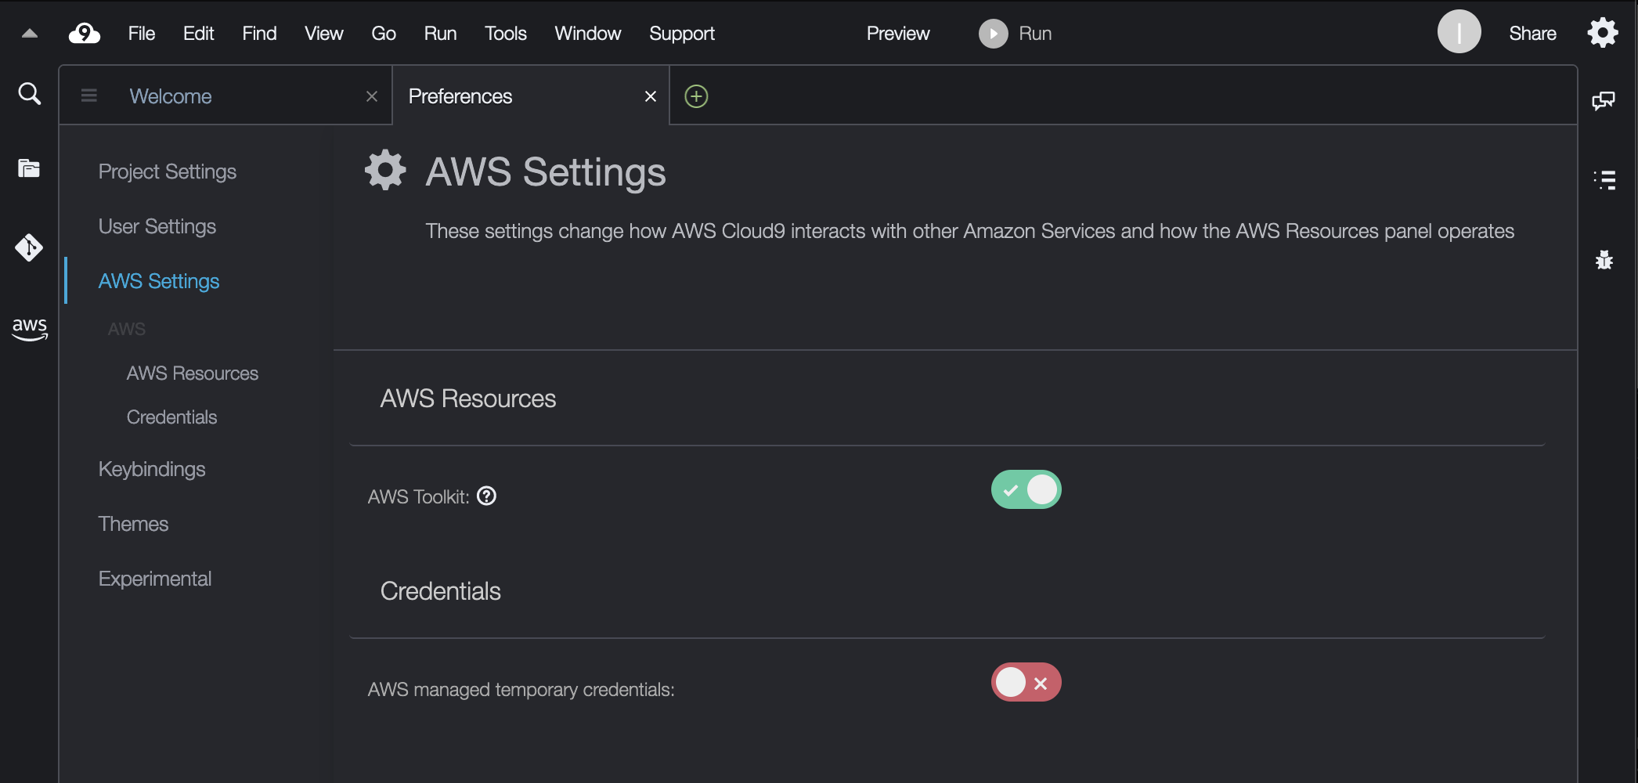The width and height of the screenshot is (1638, 783).
Task: Click the AWS Toolkit help question icon
Action: point(487,496)
